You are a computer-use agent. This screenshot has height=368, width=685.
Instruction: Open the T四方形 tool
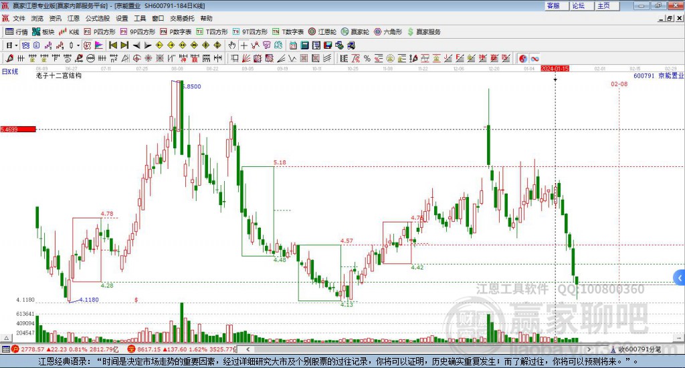tap(212, 32)
